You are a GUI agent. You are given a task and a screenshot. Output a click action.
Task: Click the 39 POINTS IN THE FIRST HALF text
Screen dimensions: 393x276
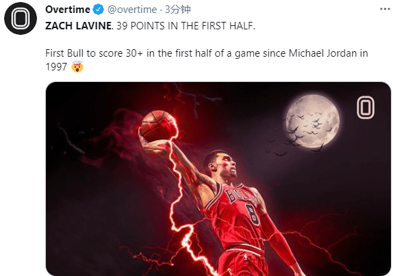(x=186, y=26)
